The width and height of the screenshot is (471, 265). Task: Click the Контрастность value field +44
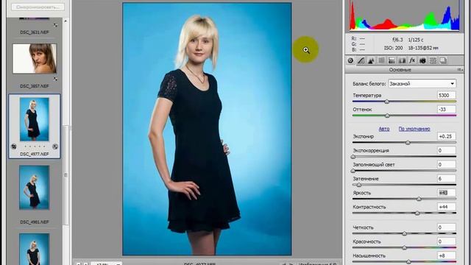tap(447, 207)
